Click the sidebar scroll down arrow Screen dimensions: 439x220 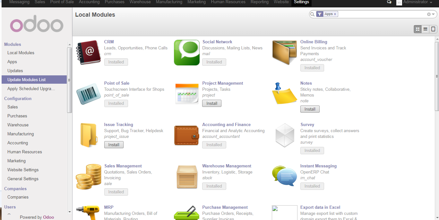70,212
